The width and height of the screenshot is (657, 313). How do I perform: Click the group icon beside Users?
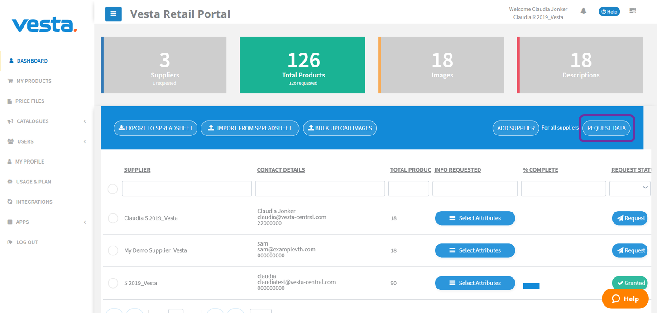click(x=10, y=141)
